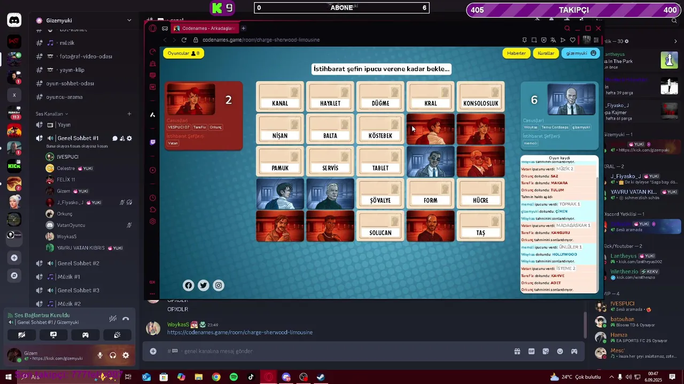Add a server with the plus icon
The height and width of the screenshot is (384, 684).
click(14, 258)
